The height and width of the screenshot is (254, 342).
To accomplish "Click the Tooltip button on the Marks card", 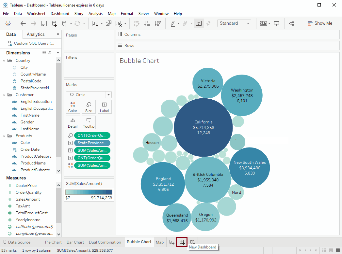I will click(x=89, y=122).
